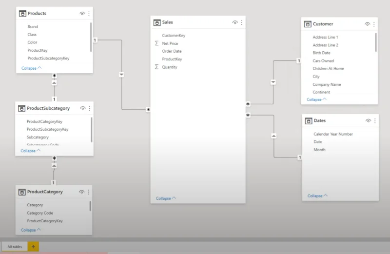Screen dimensions: 390x254
Task: Select Address Line 1 field
Action: click(x=325, y=37)
